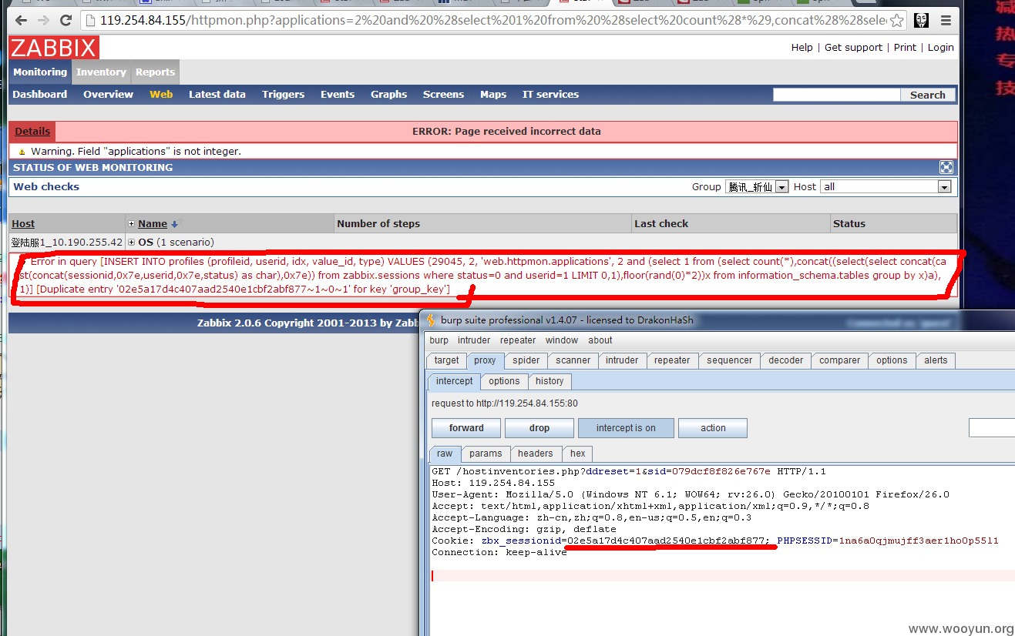Image resolution: width=1015 pixels, height=636 pixels.
Task: Switch to Burp target tab
Action: click(x=446, y=360)
